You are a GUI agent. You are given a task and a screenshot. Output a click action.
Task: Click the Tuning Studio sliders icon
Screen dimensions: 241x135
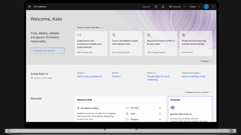[x=114, y=35]
